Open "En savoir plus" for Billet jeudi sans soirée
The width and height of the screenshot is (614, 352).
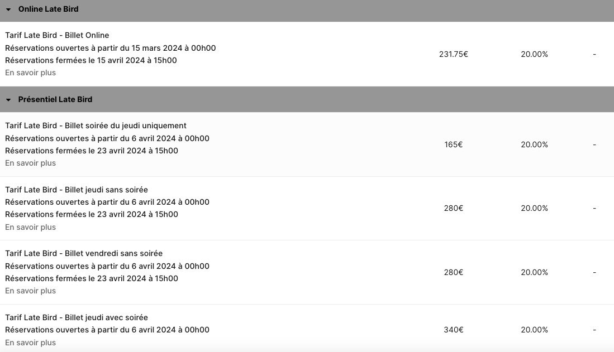[x=31, y=227]
